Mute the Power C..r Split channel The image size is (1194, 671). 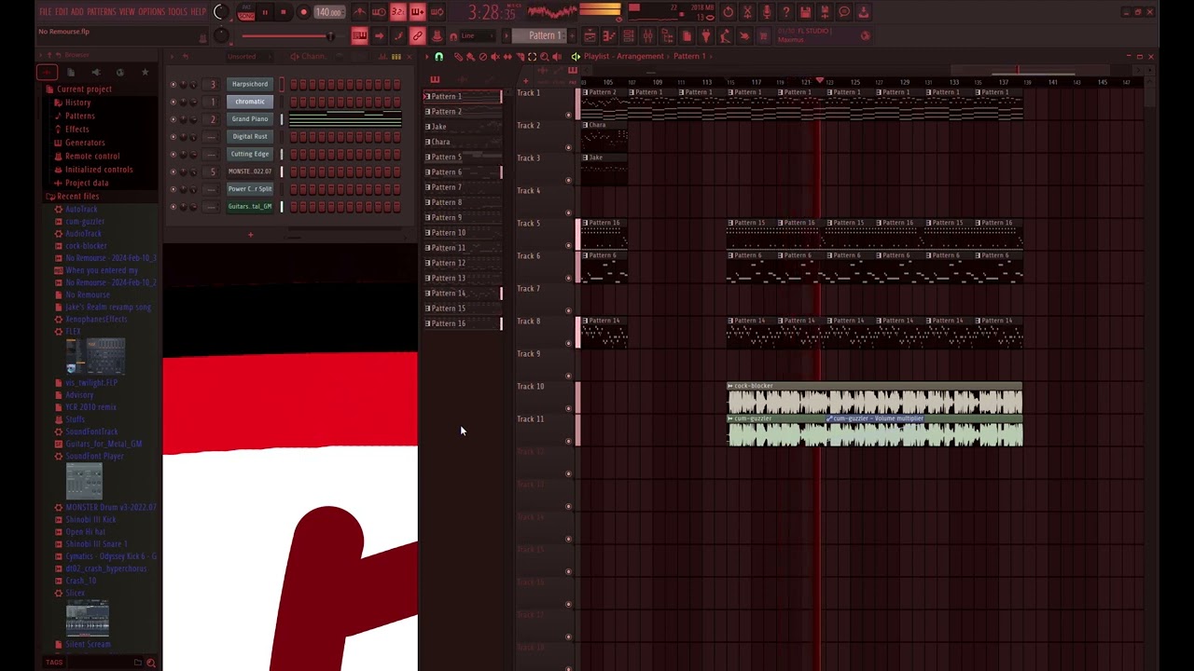tap(173, 189)
